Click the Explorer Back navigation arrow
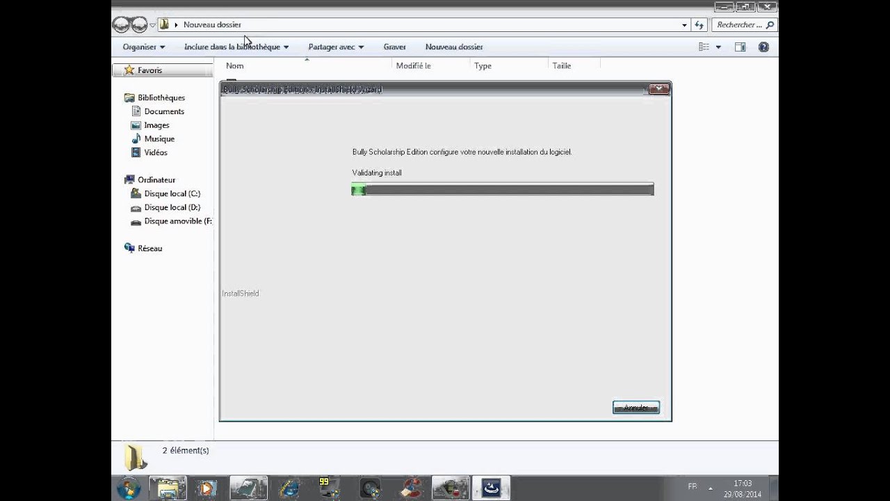Image resolution: width=890 pixels, height=501 pixels. 121,24
